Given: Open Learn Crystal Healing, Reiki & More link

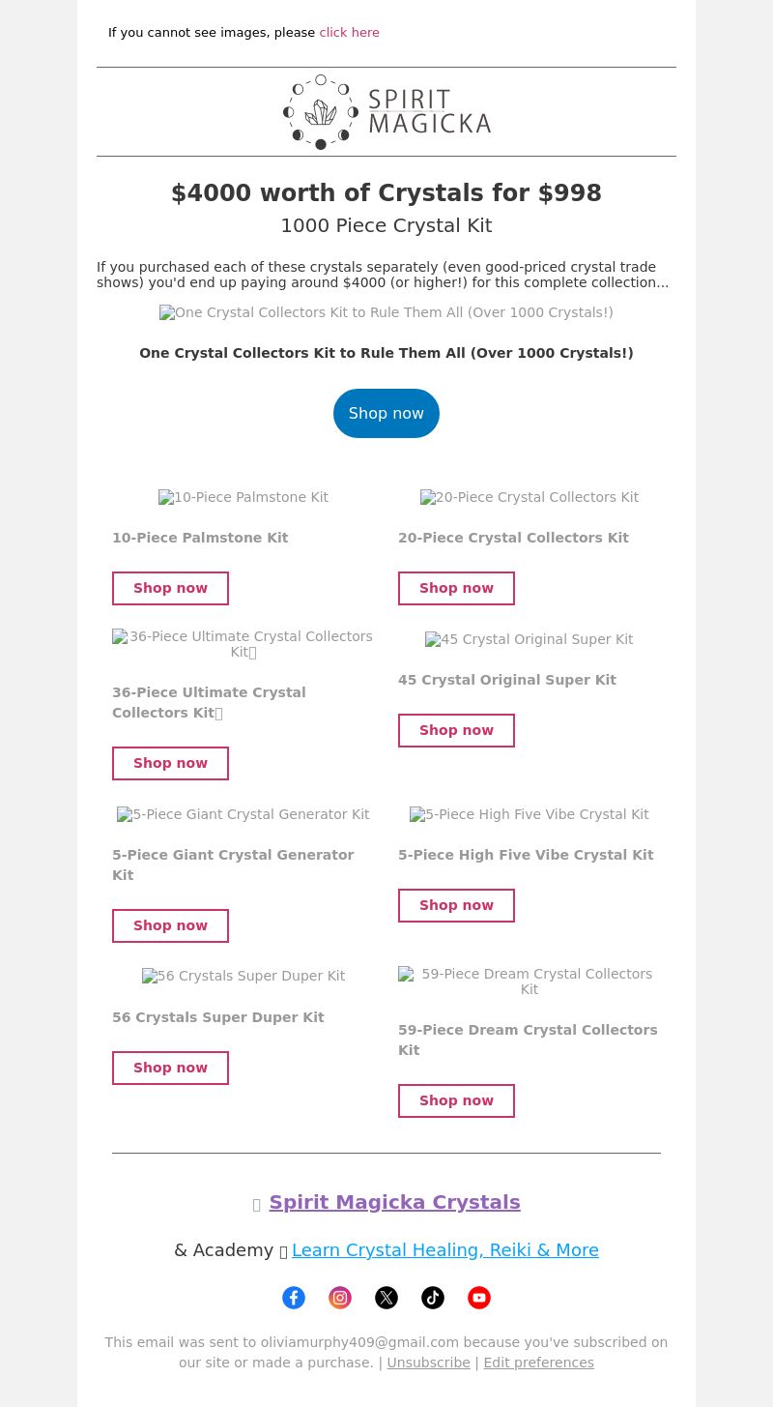Looking at the screenshot, I should [x=445, y=1250].
